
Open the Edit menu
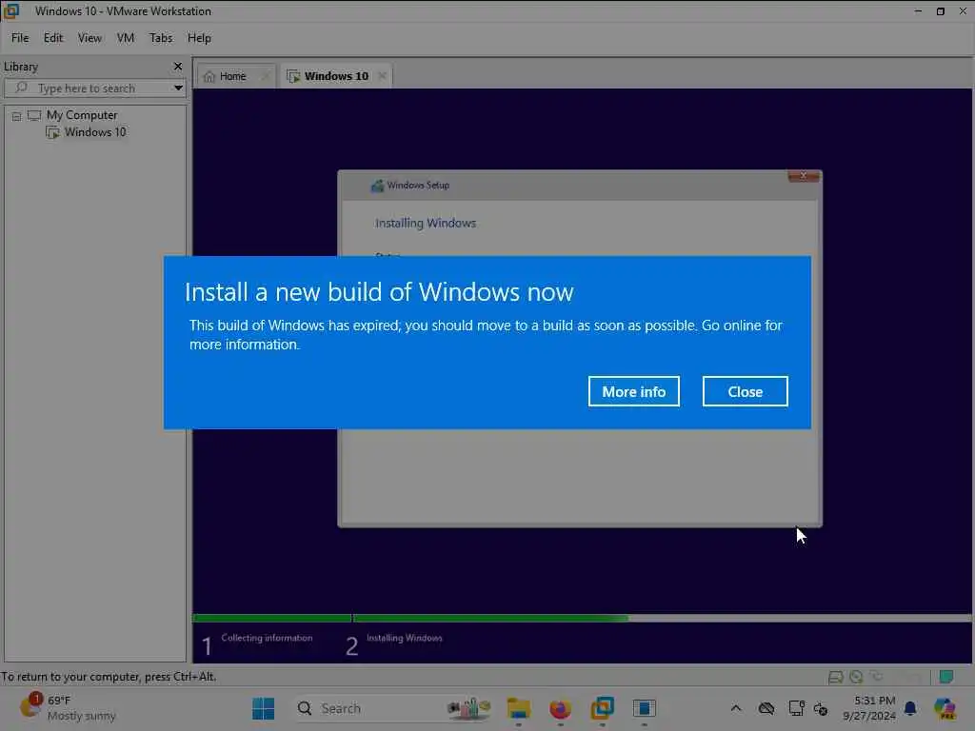53,38
